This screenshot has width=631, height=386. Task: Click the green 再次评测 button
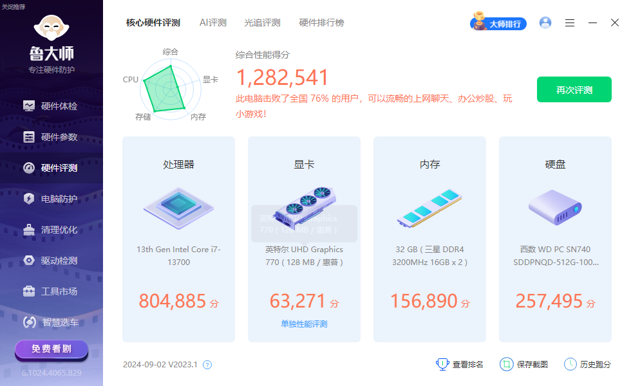point(574,89)
